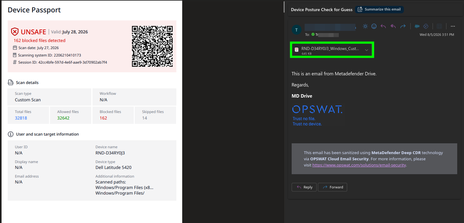Click the Skipped files count 14
Screen dimensions: 464x223
145,118
